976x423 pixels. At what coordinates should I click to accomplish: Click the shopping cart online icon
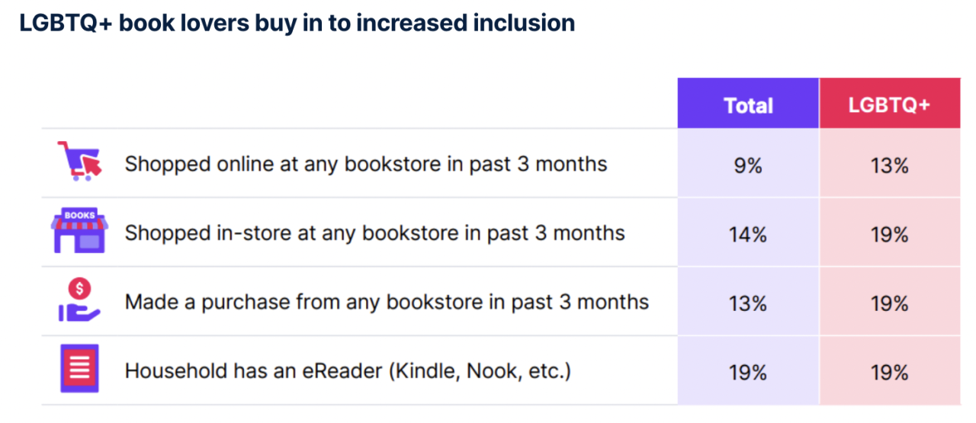click(x=79, y=162)
